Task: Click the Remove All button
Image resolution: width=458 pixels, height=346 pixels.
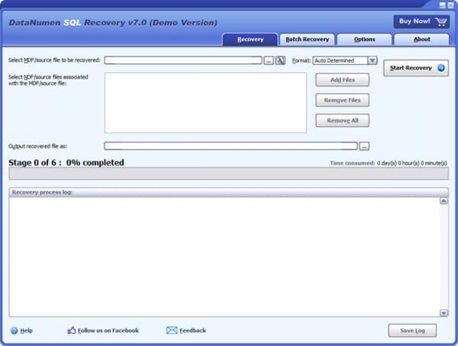Action: coord(342,120)
